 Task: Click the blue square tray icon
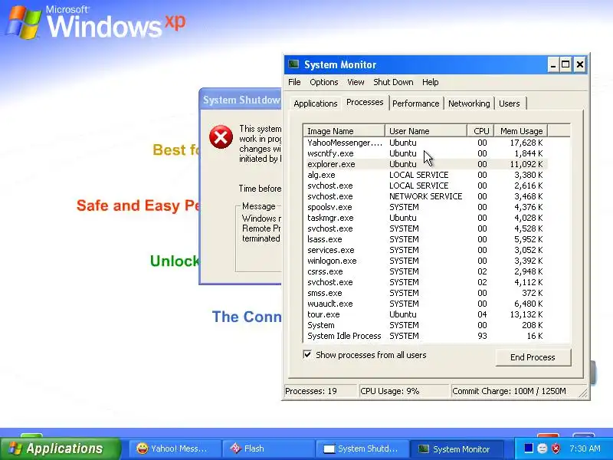tap(529, 448)
